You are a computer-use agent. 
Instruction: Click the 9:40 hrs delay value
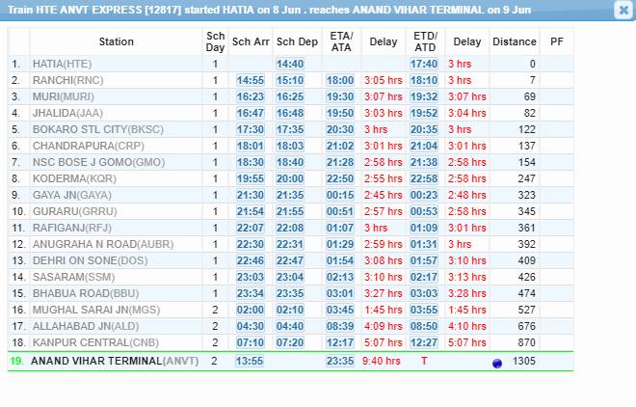384,361
